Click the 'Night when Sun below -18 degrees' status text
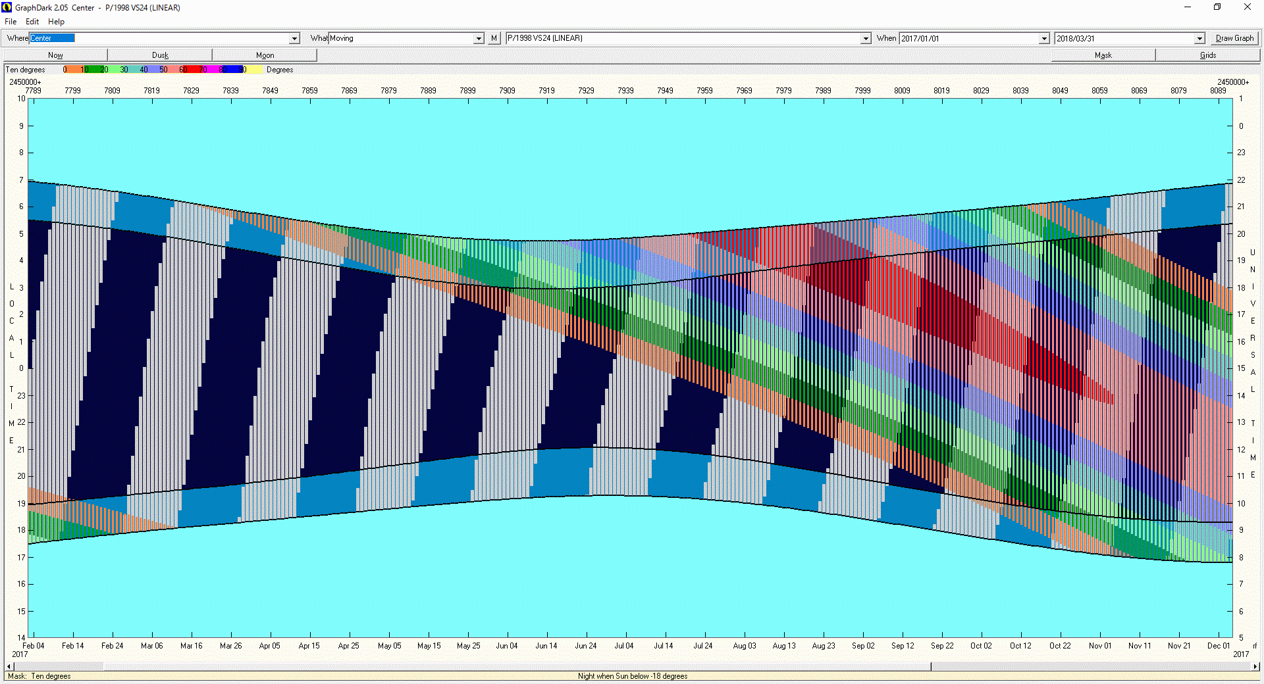Screen dimensions: 1264x684 click(x=633, y=676)
